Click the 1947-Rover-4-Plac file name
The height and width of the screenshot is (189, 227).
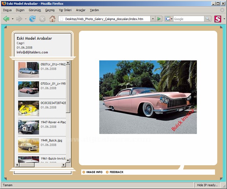click(53, 122)
